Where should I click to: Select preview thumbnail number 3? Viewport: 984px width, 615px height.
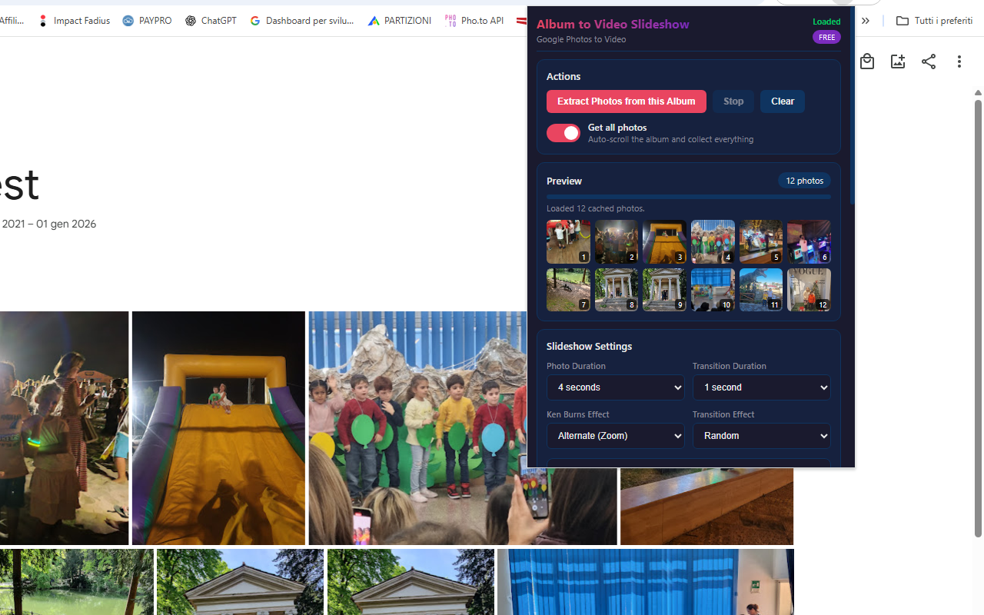pos(664,241)
